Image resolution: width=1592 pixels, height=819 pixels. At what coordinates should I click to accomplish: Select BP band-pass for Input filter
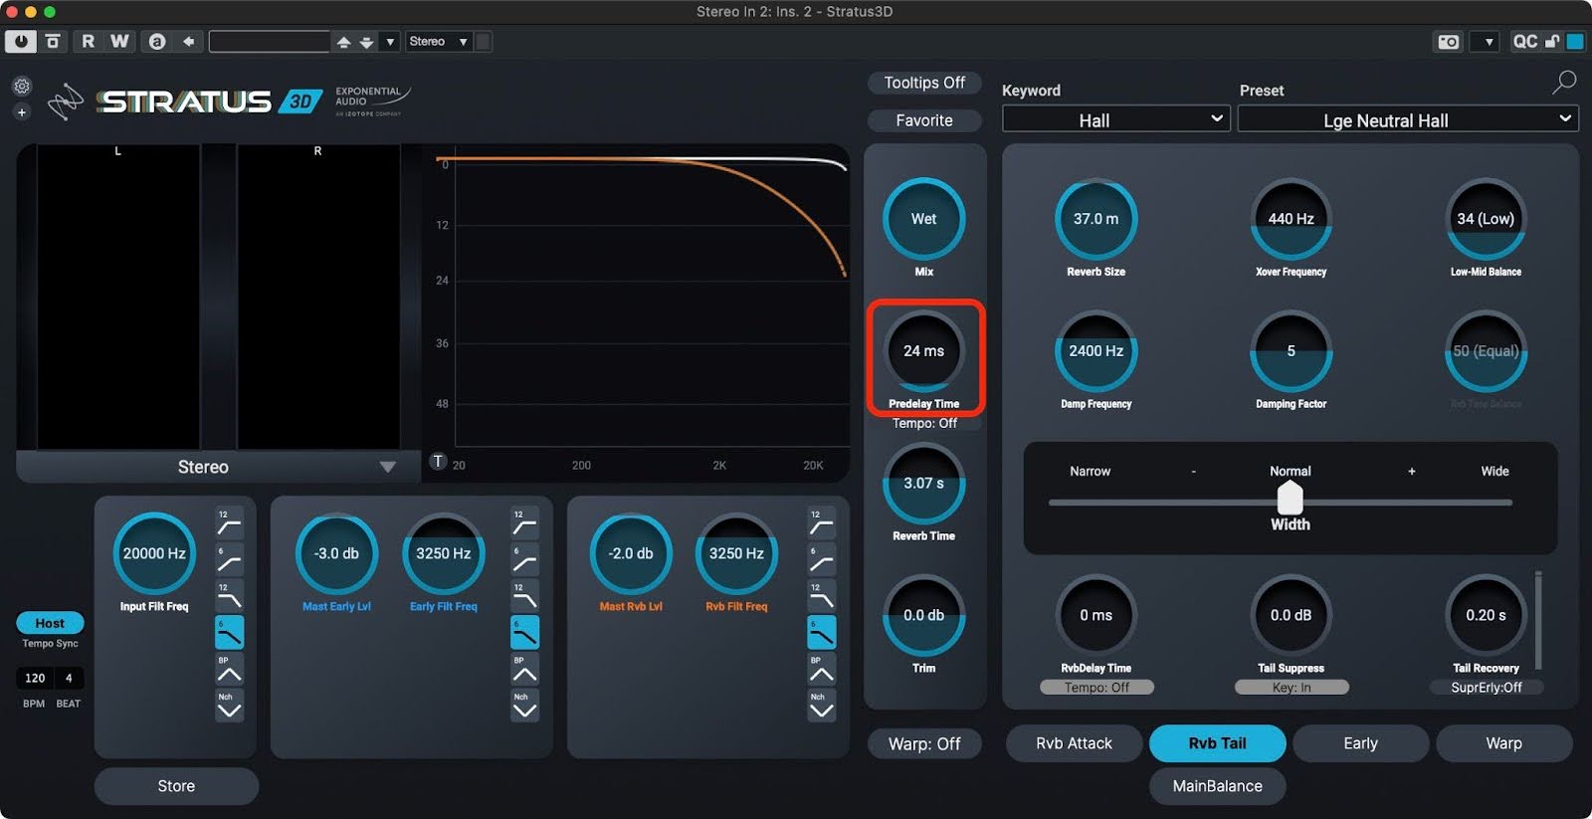click(x=229, y=669)
